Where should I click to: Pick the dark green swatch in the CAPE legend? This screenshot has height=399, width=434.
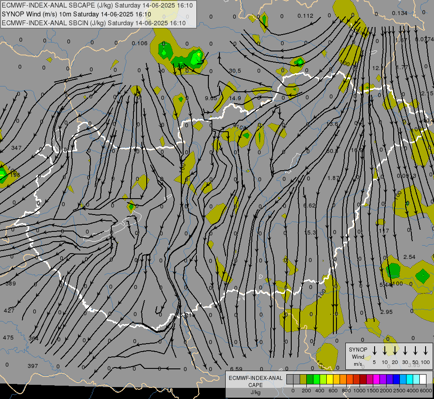(310, 379)
